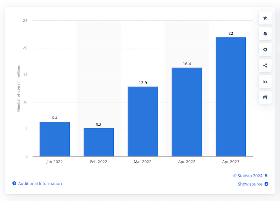
Task: Click the 12.9 data label
Action: 143,83
